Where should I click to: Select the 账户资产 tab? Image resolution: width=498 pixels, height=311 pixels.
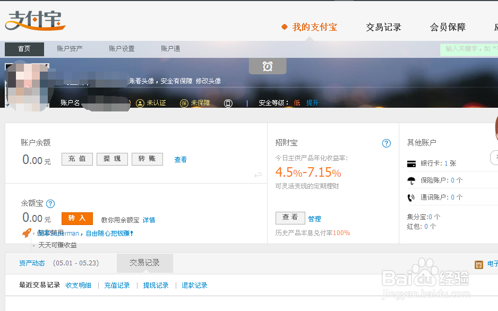pyautogui.click(x=70, y=49)
